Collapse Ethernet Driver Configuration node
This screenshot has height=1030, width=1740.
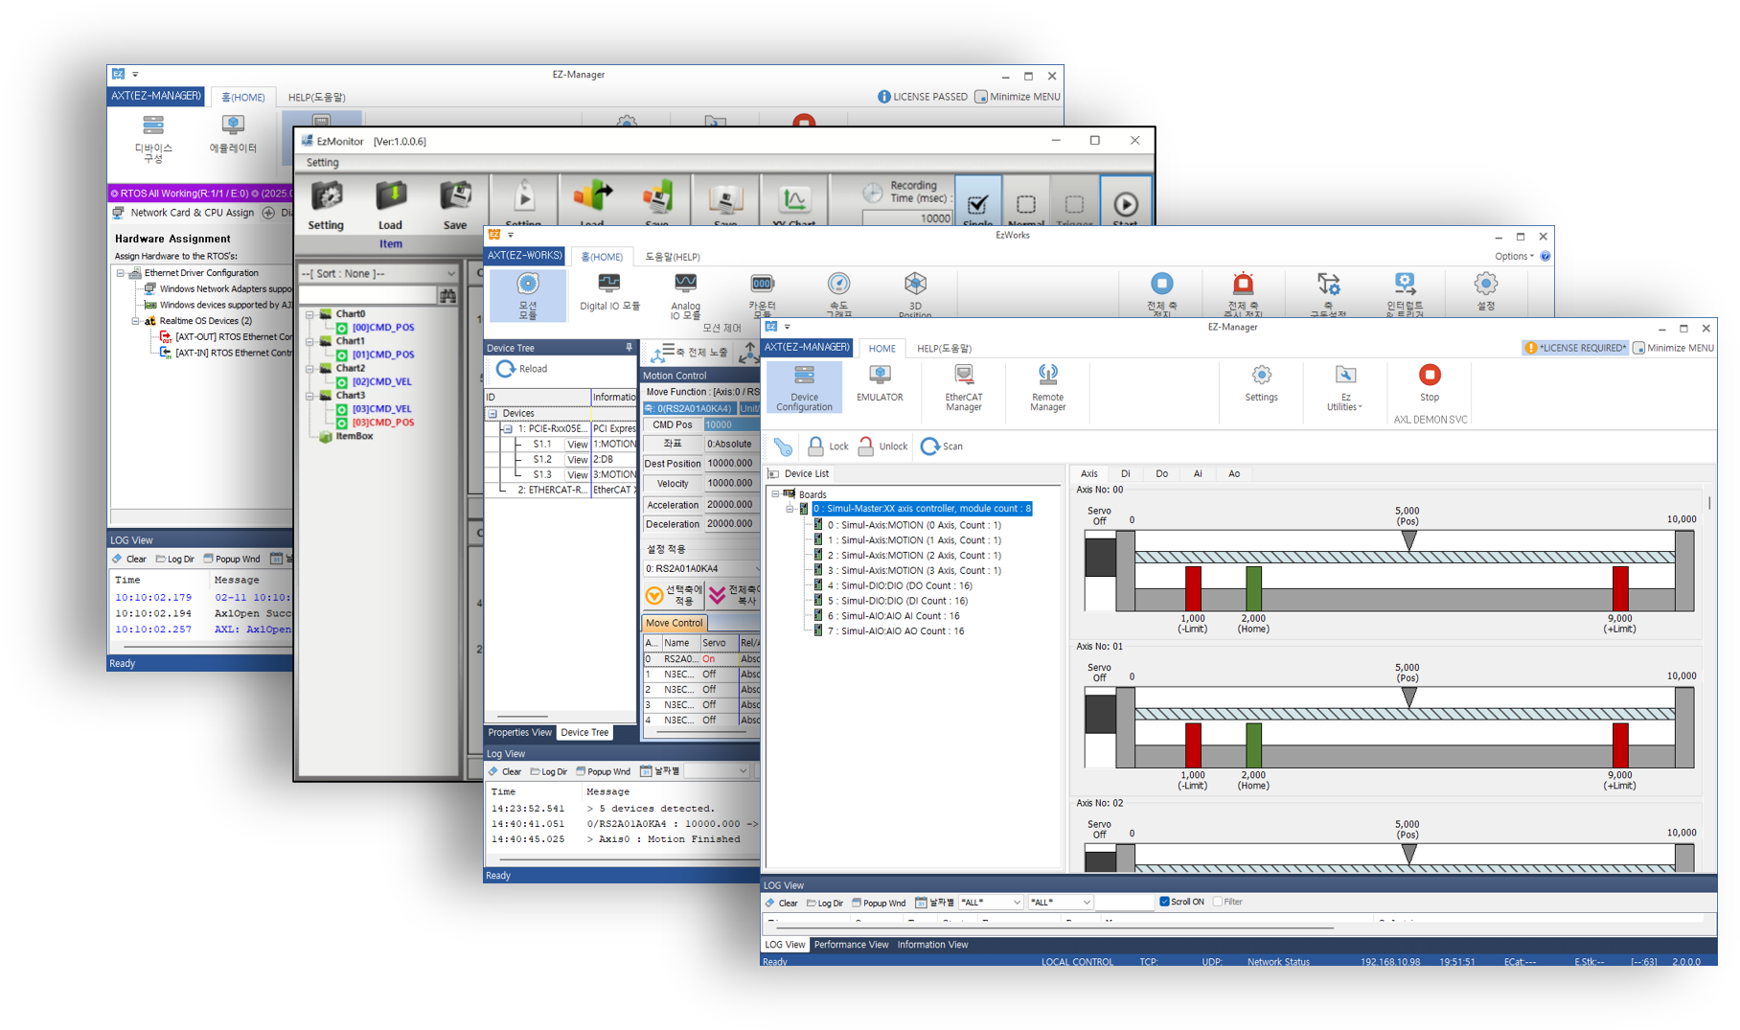(121, 273)
